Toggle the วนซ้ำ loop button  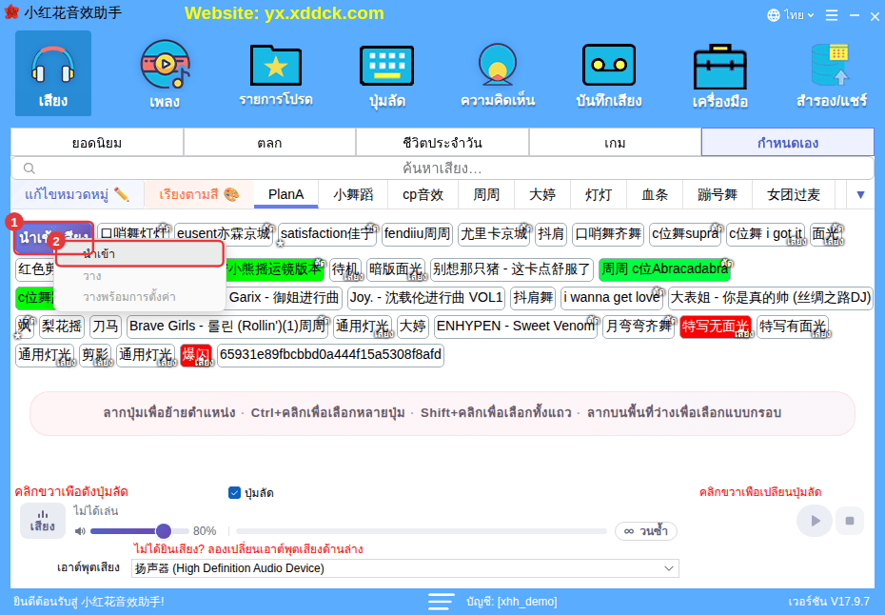click(646, 531)
